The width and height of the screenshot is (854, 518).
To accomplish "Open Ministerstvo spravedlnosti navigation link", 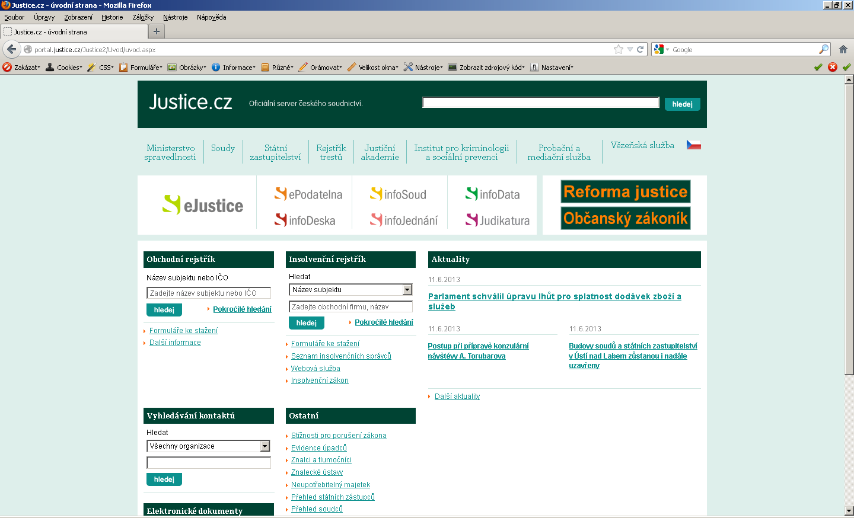I will coord(170,152).
